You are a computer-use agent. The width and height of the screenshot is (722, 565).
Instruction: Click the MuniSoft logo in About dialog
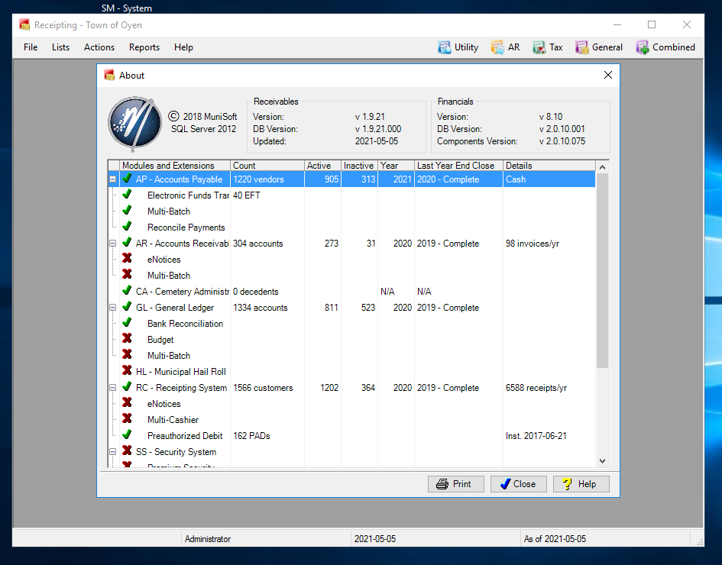point(135,123)
